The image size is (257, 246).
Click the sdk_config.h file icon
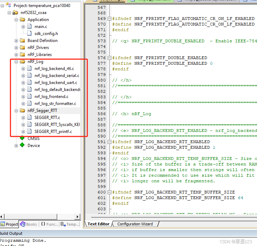29,33
